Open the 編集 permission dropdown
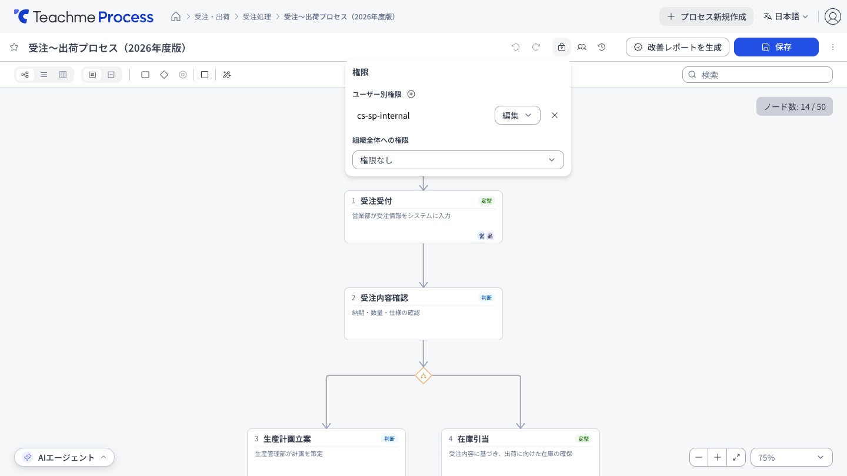847x476 pixels. (518, 115)
